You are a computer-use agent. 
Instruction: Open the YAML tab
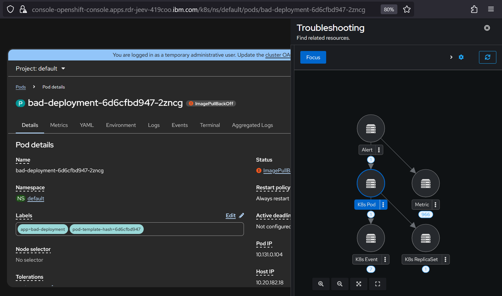point(87,125)
